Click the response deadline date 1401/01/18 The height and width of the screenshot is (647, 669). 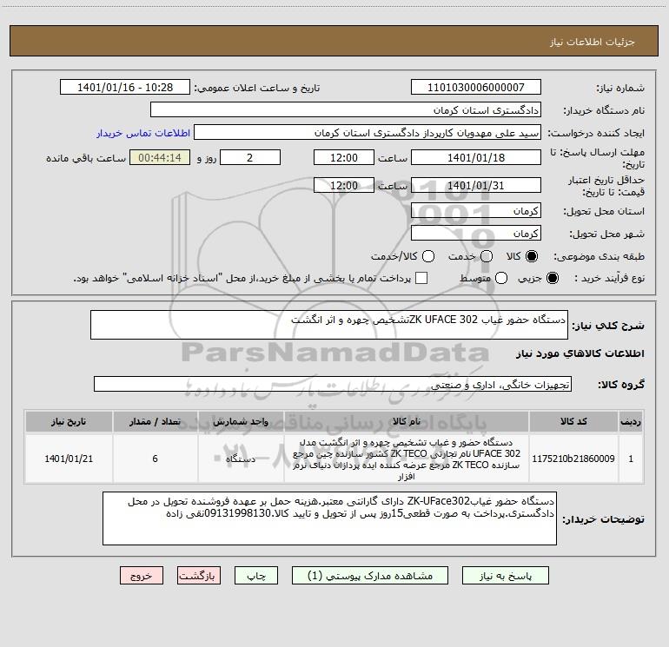click(476, 157)
